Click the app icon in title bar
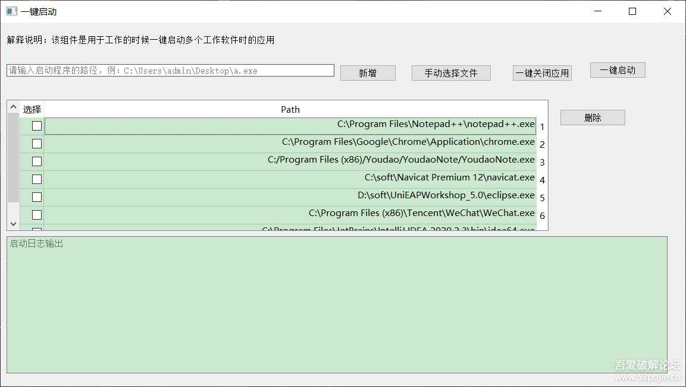Image resolution: width=686 pixels, height=387 pixels. pyautogui.click(x=11, y=11)
